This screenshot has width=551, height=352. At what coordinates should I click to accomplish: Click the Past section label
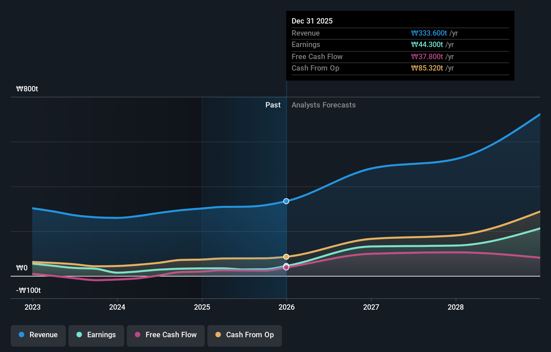(x=273, y=105)
